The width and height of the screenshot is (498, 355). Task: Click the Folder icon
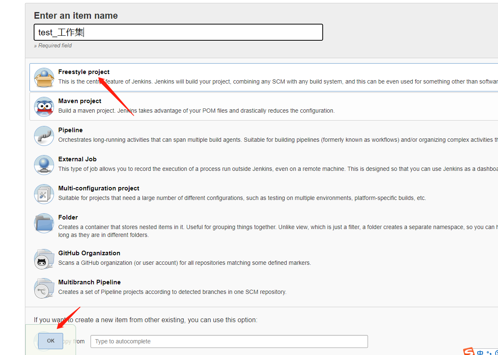[x=44, y=223]
